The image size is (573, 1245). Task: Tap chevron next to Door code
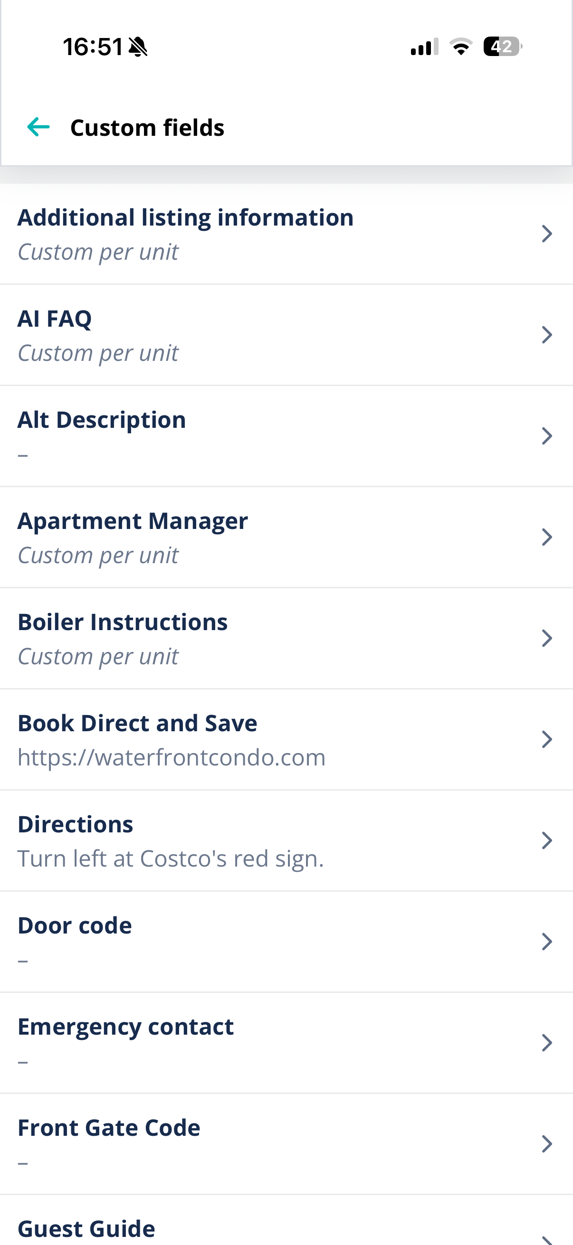tap(547, 942)
